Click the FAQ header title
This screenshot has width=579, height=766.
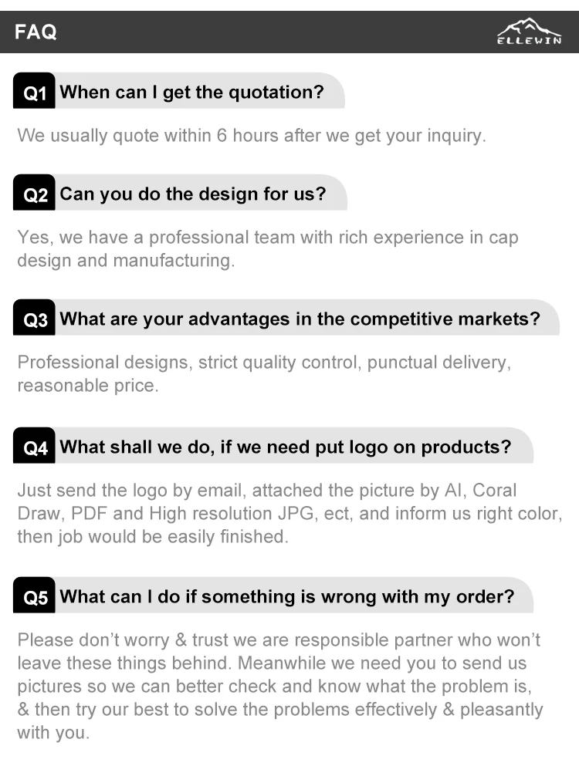pos(36,32)
